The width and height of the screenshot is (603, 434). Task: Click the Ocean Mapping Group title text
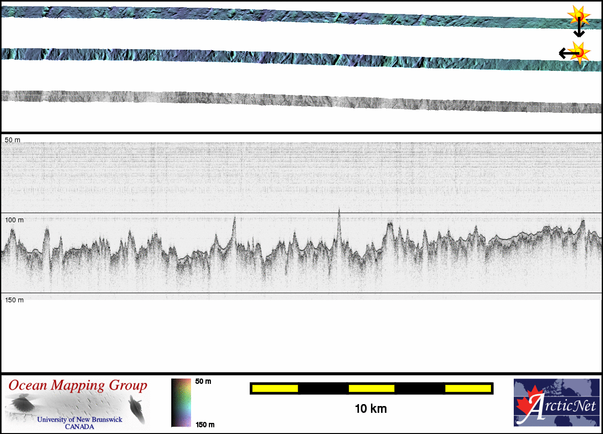coord(78,386)
